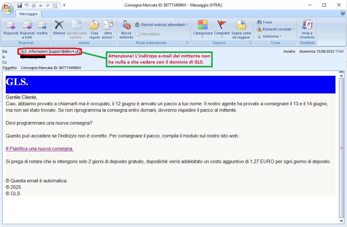Click the Attendibile button
Image resolution: width=347 pixels, height=227 pixels.
pyautogui.click(x=147, y=34)
